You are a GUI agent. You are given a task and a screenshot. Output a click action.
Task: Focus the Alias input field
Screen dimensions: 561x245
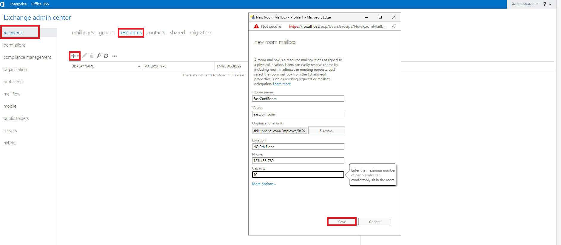[x=298, y=114]
